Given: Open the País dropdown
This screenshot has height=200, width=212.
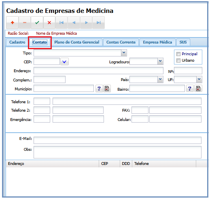Looking at the screenshot, I should (160, 79).
